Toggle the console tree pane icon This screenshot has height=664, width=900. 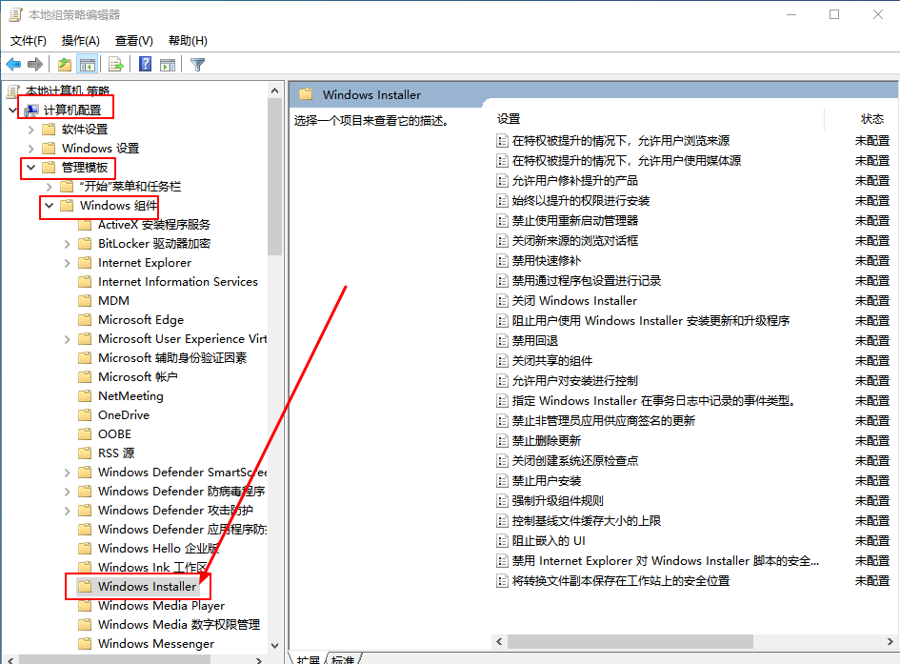(x=87, y=64)
